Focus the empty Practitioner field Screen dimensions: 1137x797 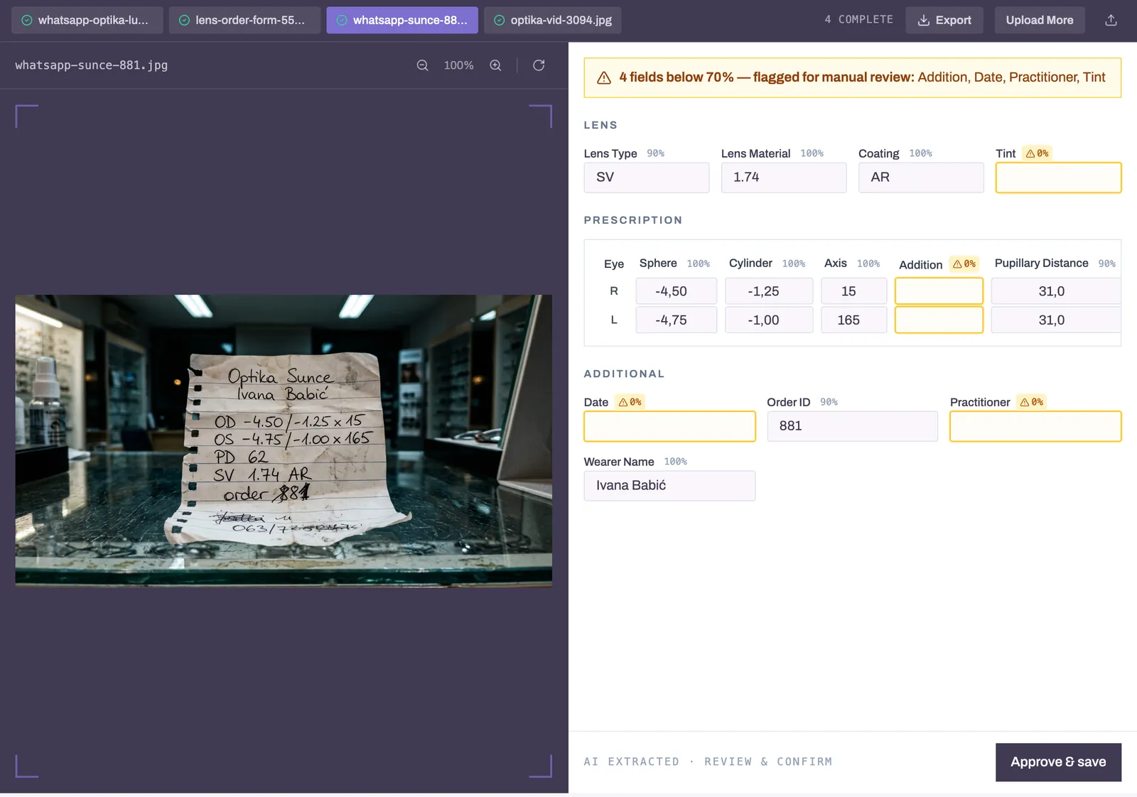coord(1035,426)
